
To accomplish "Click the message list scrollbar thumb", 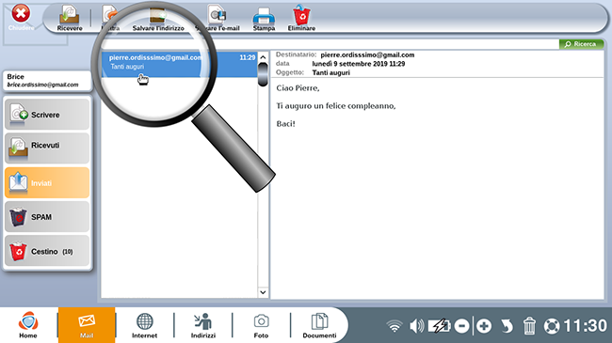I will click(x=263, y=74).
